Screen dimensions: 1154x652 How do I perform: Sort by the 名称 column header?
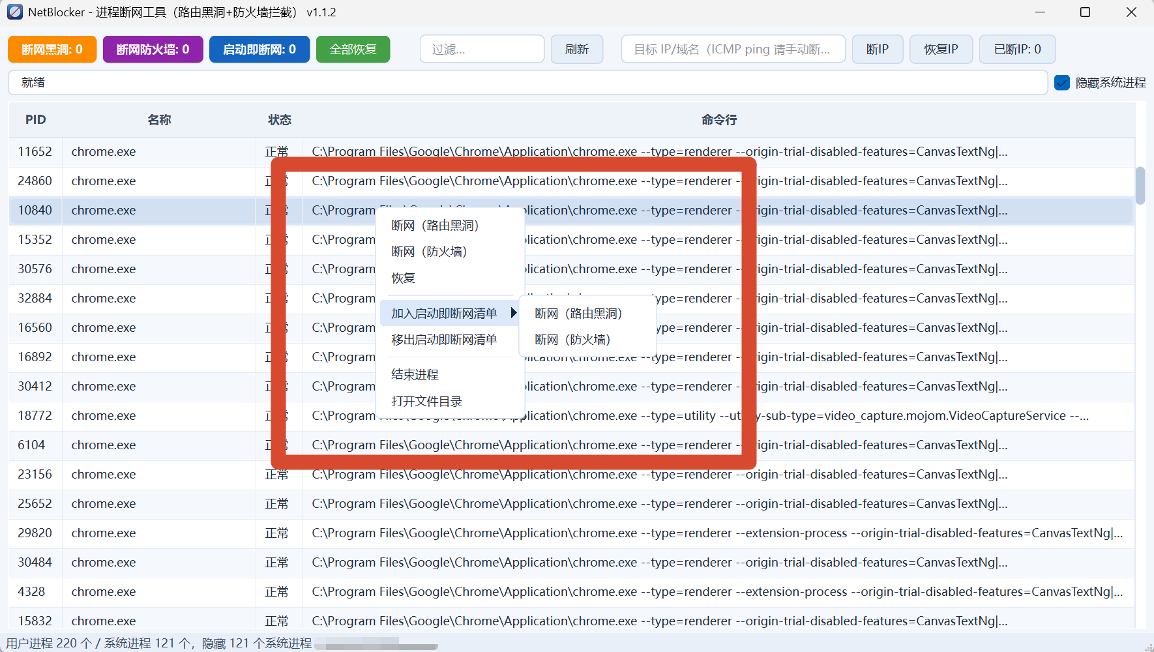(159, 120)
